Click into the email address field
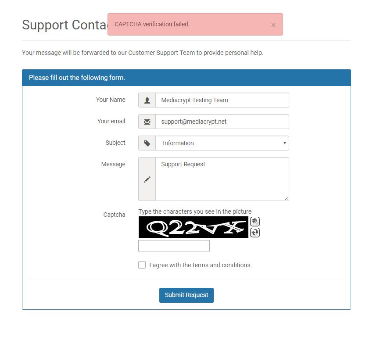 [222, 122]
